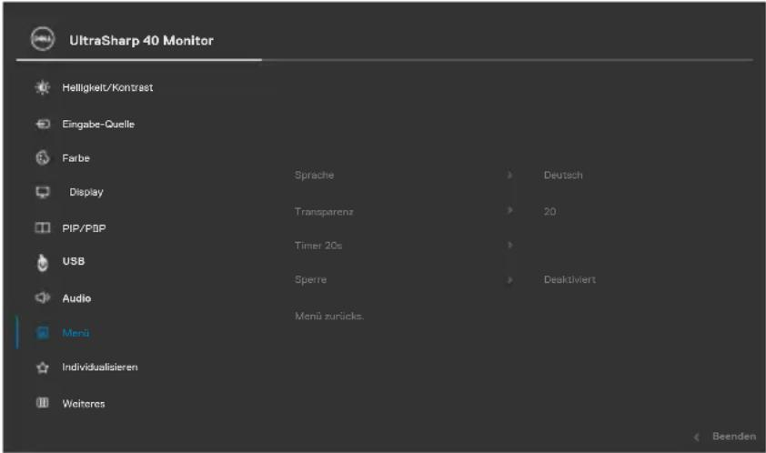
Task: Open the PIP/PBP menu entry
Action: [x=84, y=228]
